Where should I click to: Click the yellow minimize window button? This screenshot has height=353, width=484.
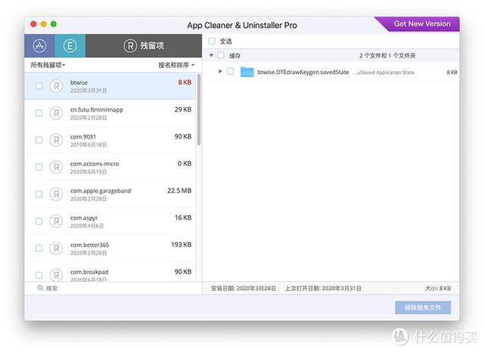coord(44,24)
